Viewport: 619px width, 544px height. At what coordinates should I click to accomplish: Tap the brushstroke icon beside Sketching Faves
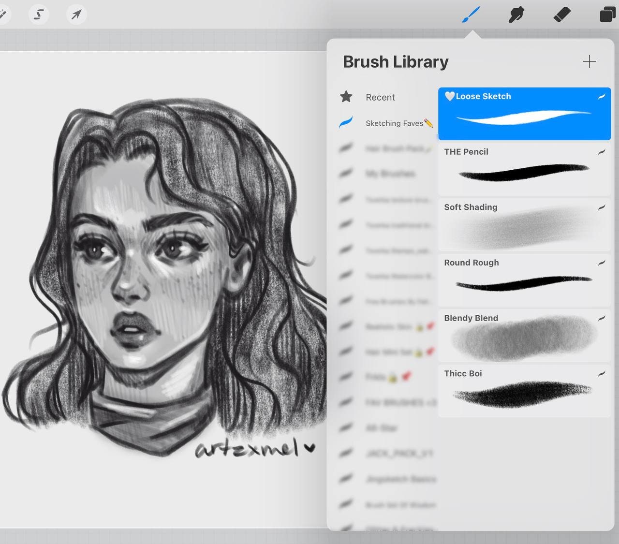pos(345,122)
